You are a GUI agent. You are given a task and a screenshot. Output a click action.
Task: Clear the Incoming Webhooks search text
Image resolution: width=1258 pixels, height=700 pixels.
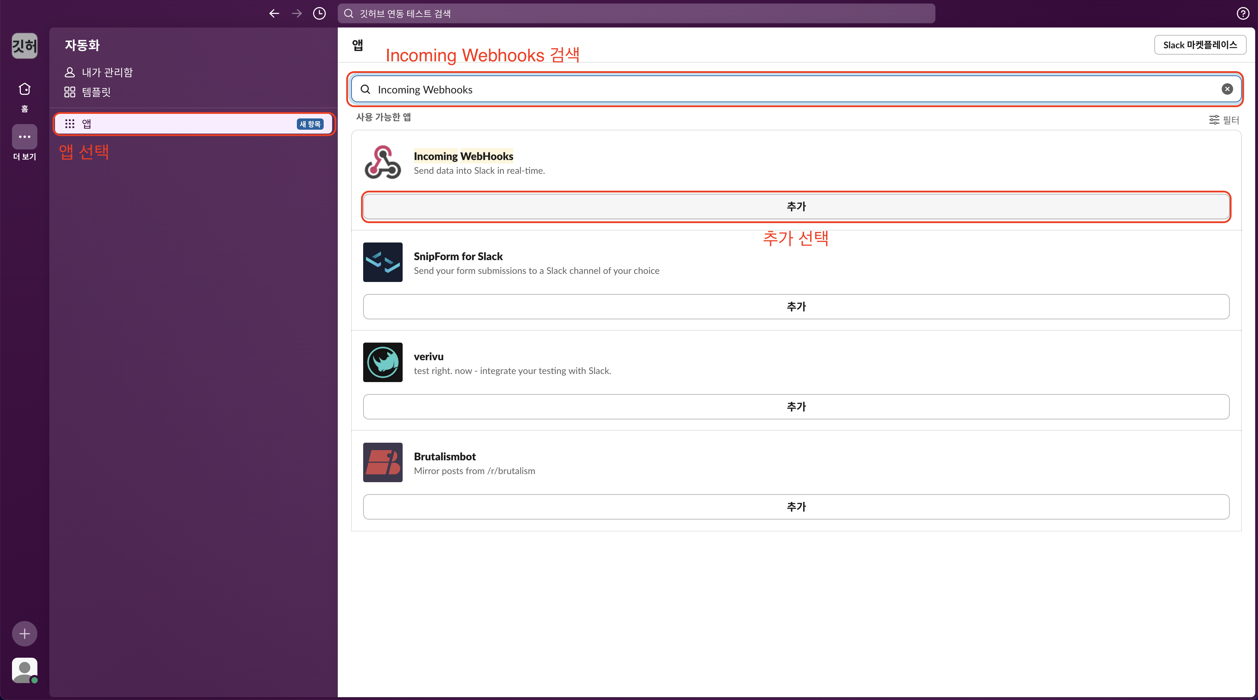1227,89
